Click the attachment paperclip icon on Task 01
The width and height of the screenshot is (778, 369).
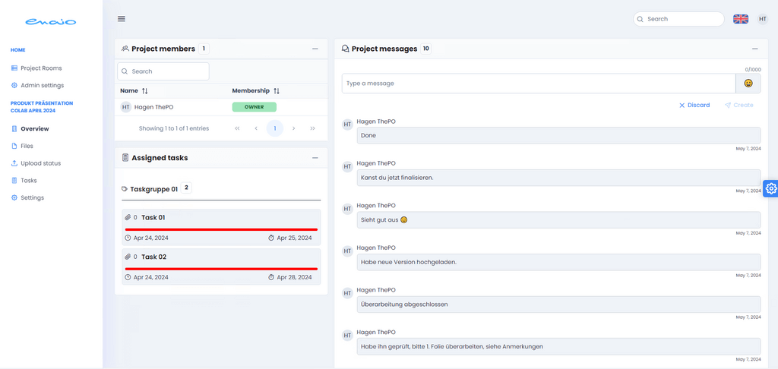pos(128,217)
